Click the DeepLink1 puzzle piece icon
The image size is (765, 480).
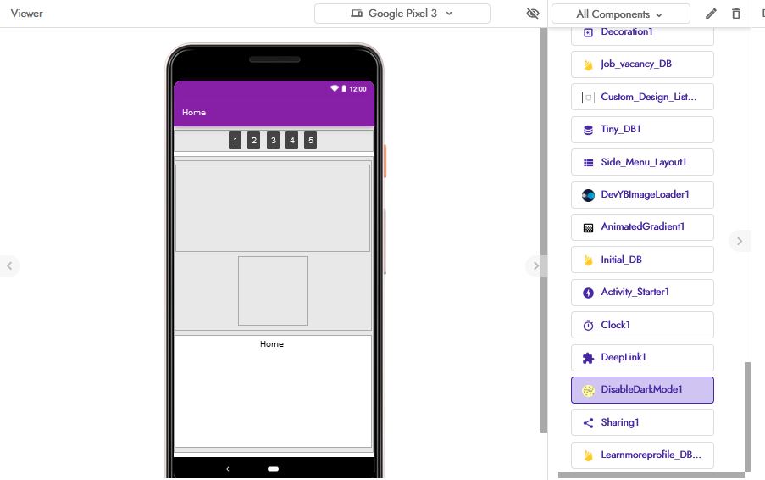pyautogui.click(x=589, y=358)
